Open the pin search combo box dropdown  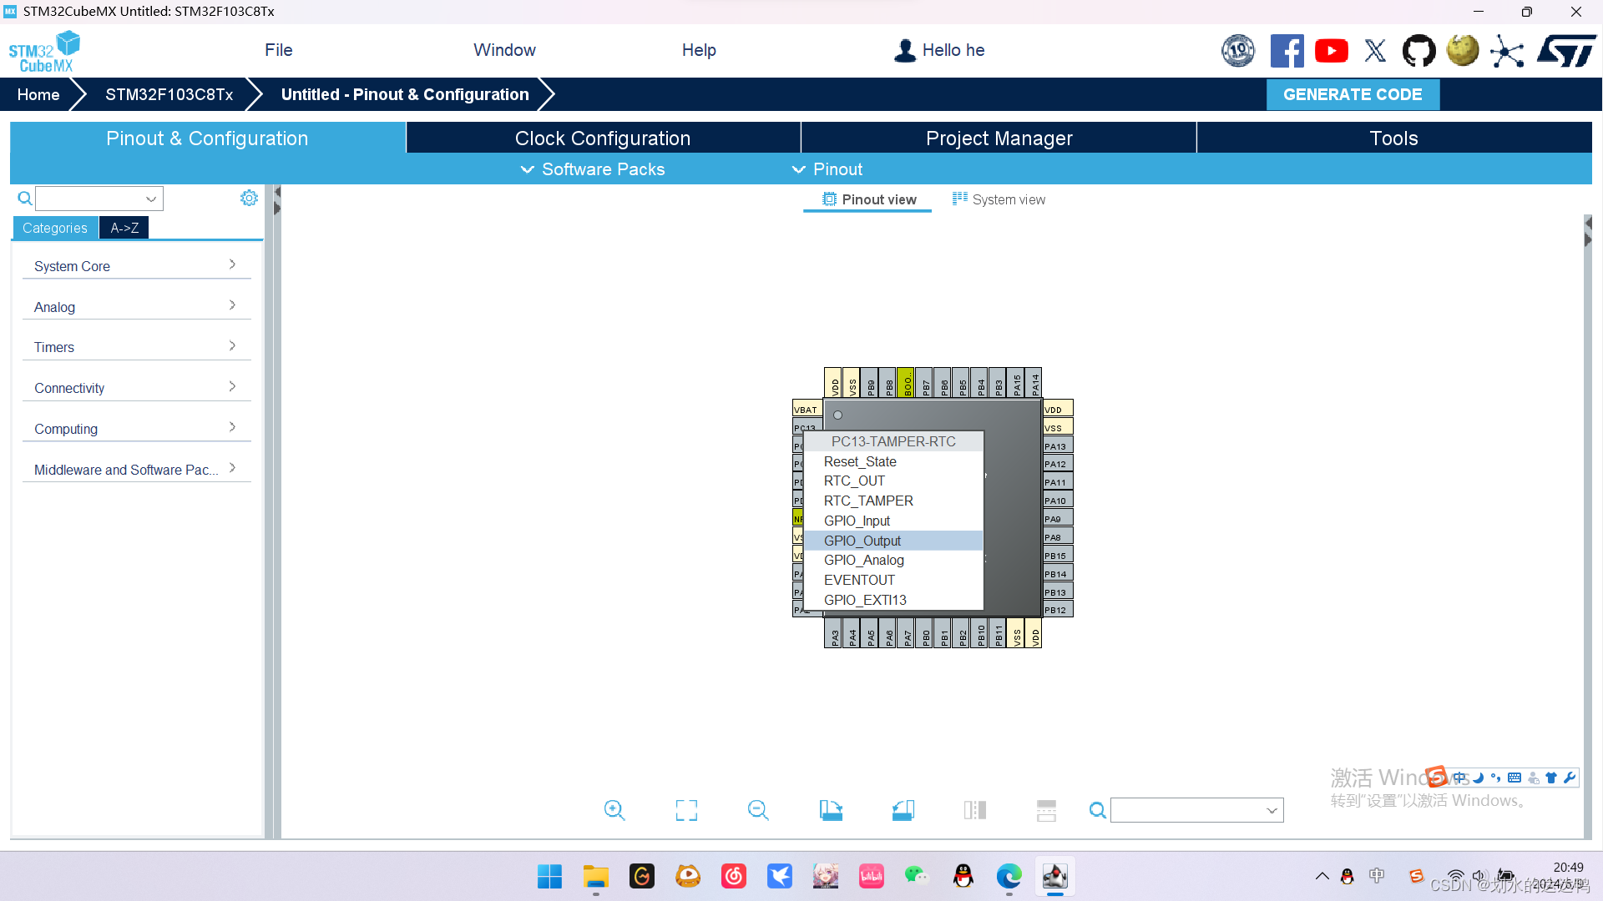pyautogui.click(x=1272, y=810)
